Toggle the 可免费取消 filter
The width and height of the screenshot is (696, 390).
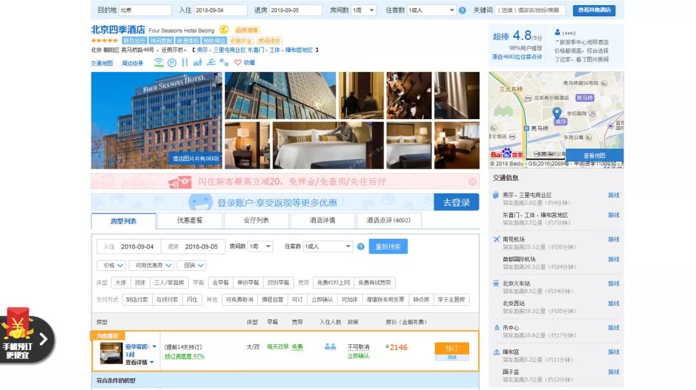tap(239, 300)
